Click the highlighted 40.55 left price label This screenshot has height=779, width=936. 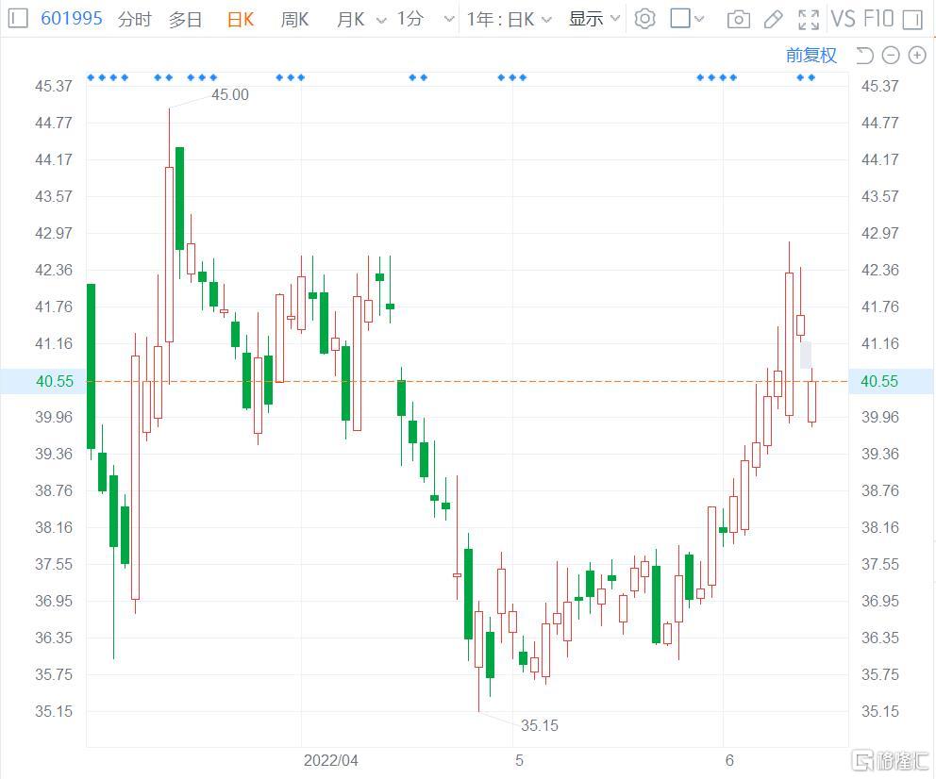tap(55, 381)
